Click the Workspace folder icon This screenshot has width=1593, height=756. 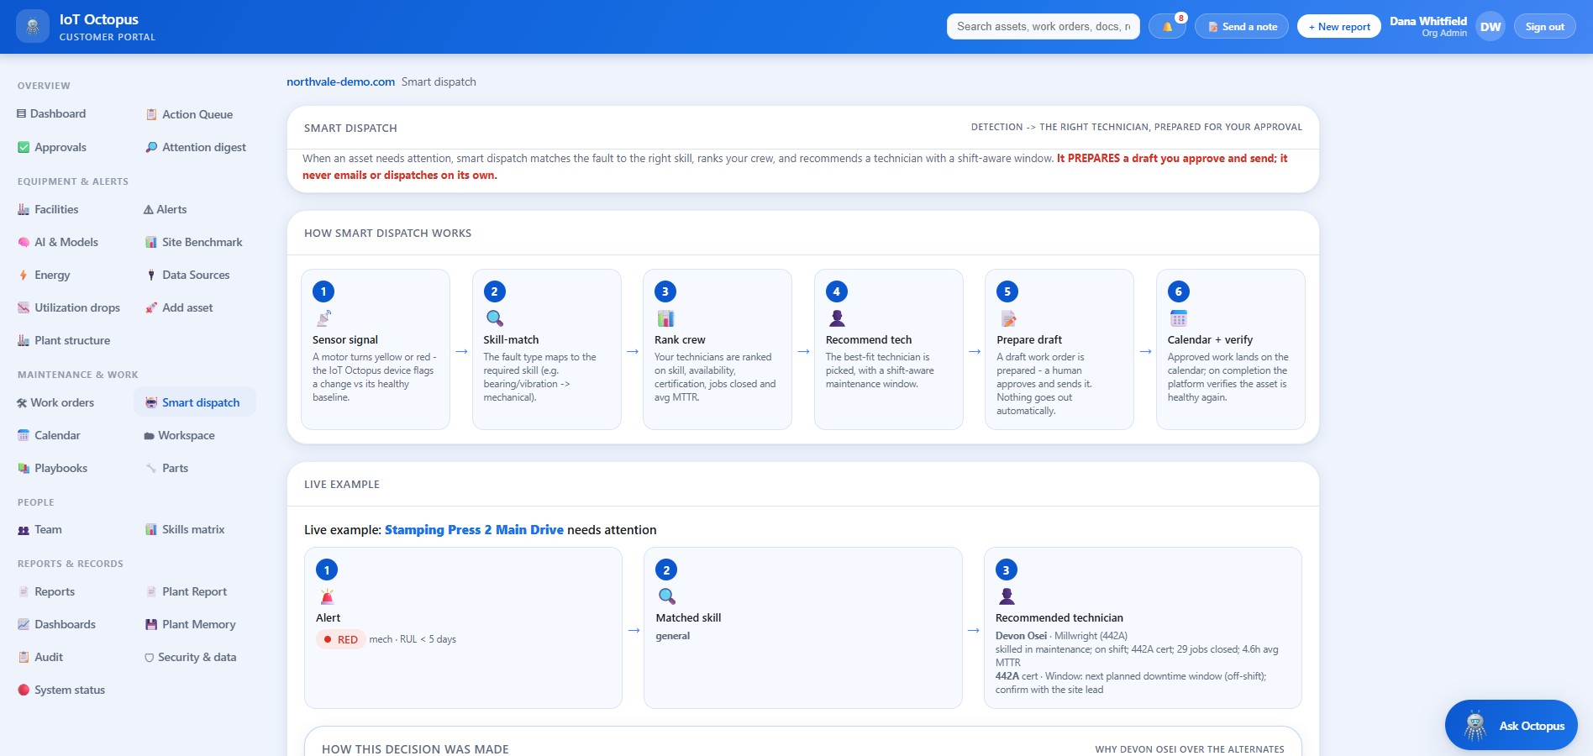(x=150, y=435)
